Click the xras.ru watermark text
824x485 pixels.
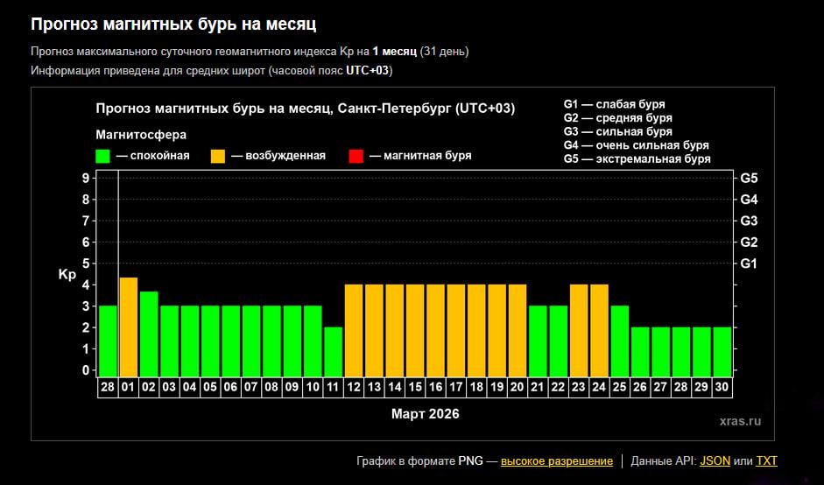coord(739,421)
